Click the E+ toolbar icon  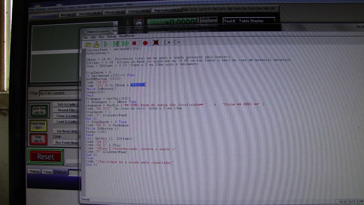pyautogui.click(x=167, y=42)
